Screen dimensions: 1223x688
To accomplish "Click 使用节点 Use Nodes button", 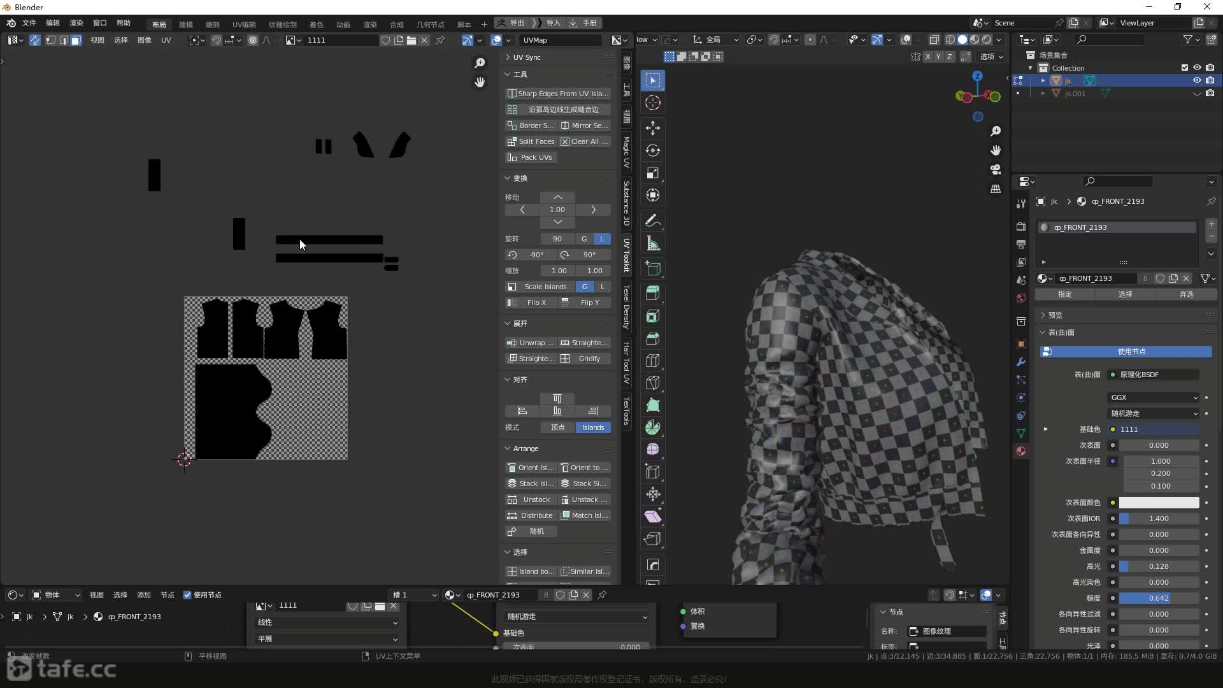I will (1126, 352).
